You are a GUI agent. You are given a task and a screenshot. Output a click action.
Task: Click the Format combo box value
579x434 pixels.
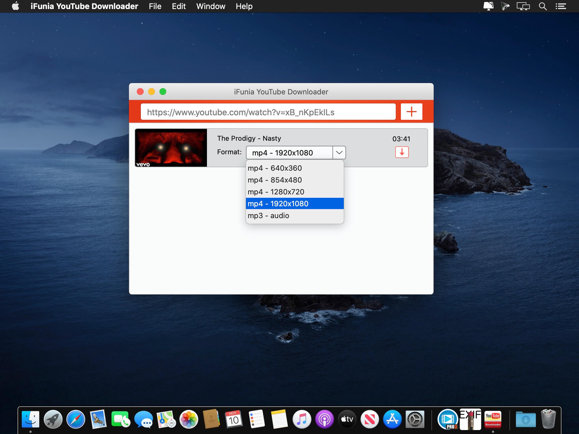[289, 153]
